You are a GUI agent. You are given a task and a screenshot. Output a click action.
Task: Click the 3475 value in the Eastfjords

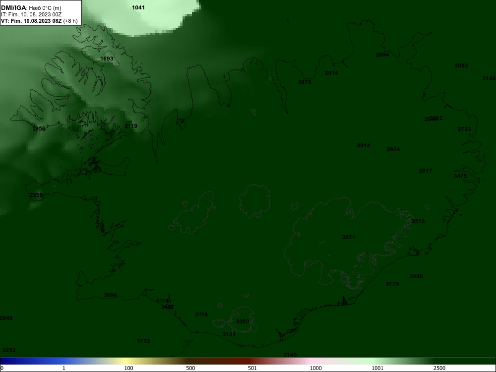[460, 176]
